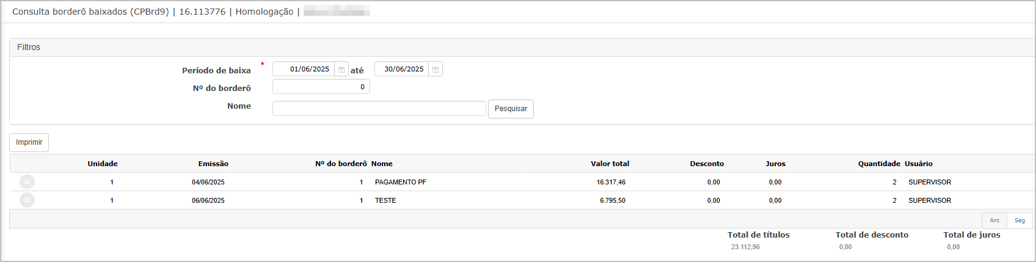Screen dimensions: 1036x262
Task: Sort by Usuário column header
Action: click(x=919, y=164)
